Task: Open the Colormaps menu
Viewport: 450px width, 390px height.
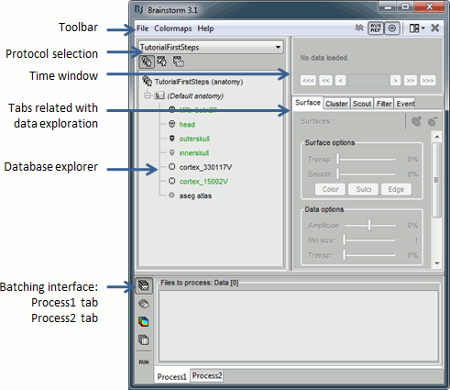Action: 173,28
